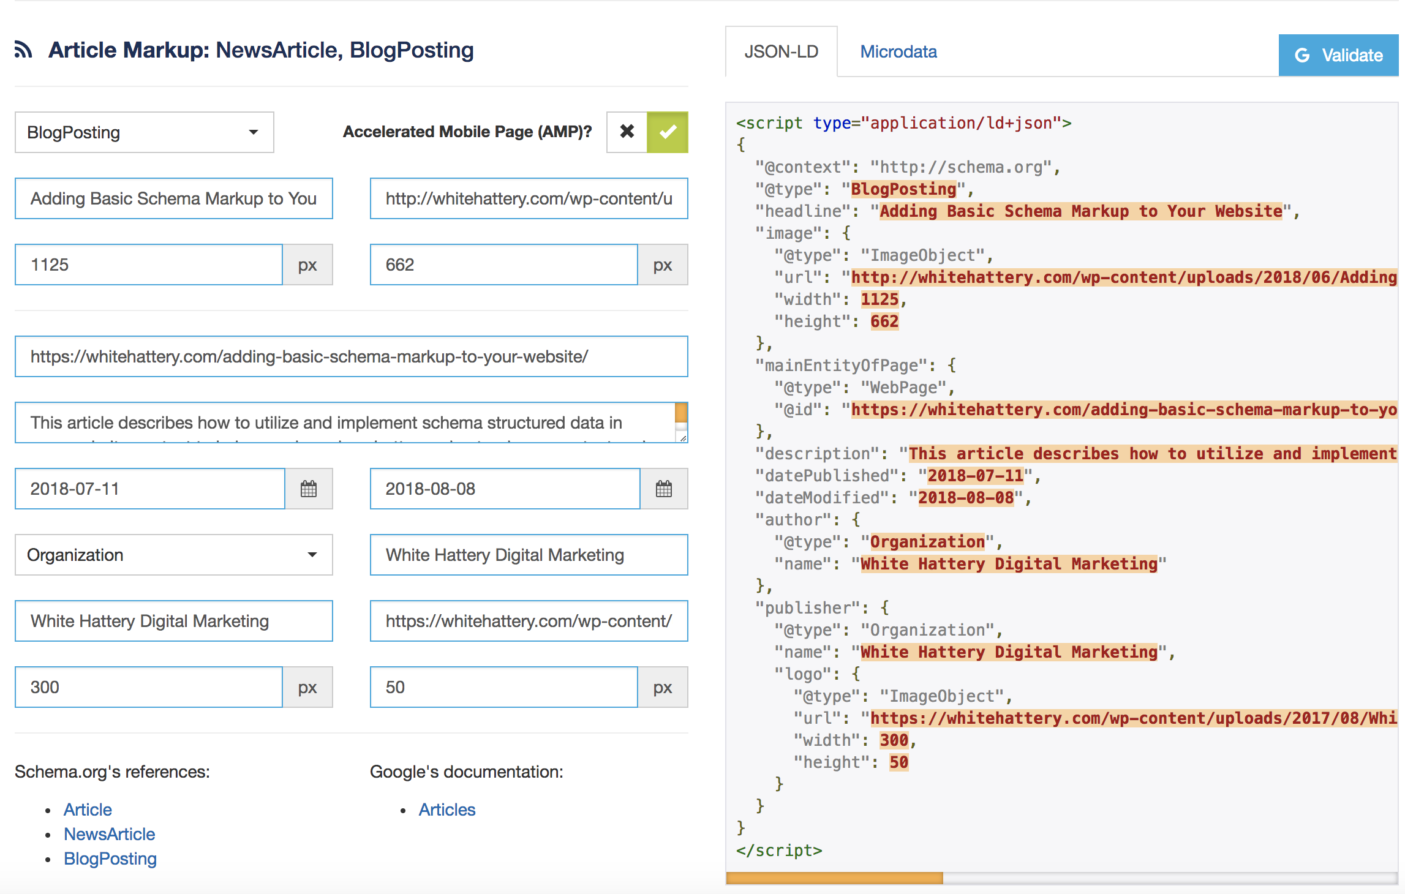Click the date modified field 2018-08-08
The image size is (1405, 894).
click(505, 489)
